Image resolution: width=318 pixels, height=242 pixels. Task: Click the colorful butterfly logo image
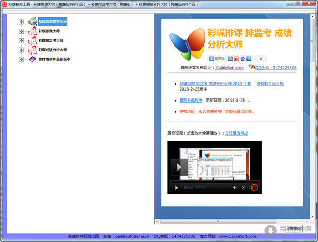click(x=187, y=44)
